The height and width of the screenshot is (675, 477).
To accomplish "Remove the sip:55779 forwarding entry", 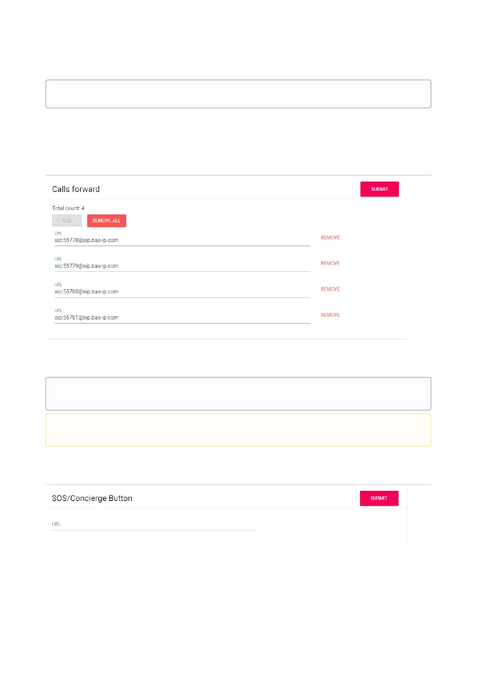I will click(x=330, y=263).
